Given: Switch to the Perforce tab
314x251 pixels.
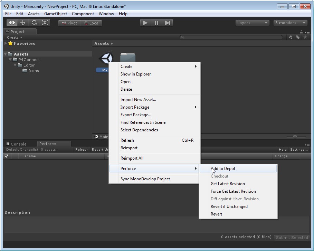Looking at the screenshot, I should [x=54, y=144].
